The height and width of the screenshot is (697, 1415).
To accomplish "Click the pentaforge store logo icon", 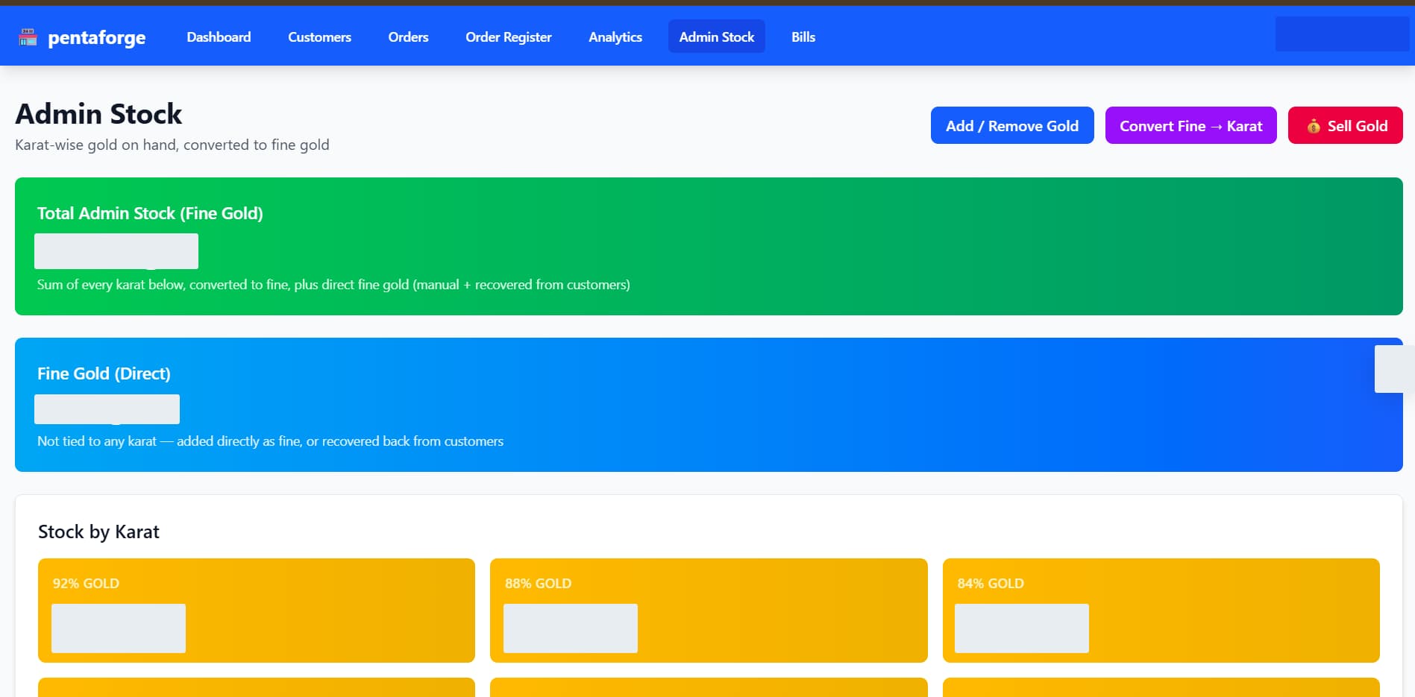I will point(28,37).
